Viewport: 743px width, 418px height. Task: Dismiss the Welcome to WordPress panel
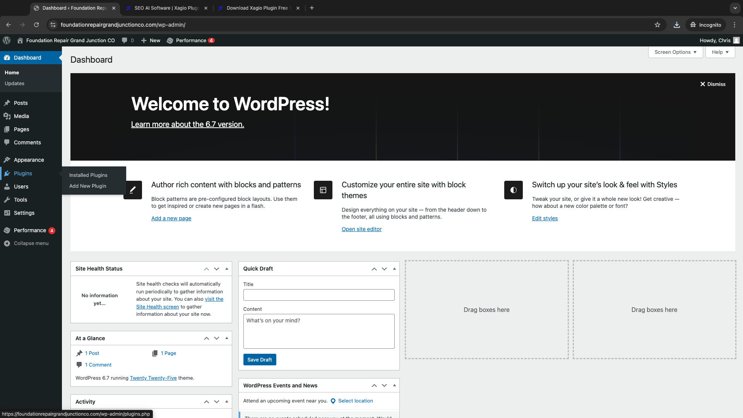click(713, 84)
